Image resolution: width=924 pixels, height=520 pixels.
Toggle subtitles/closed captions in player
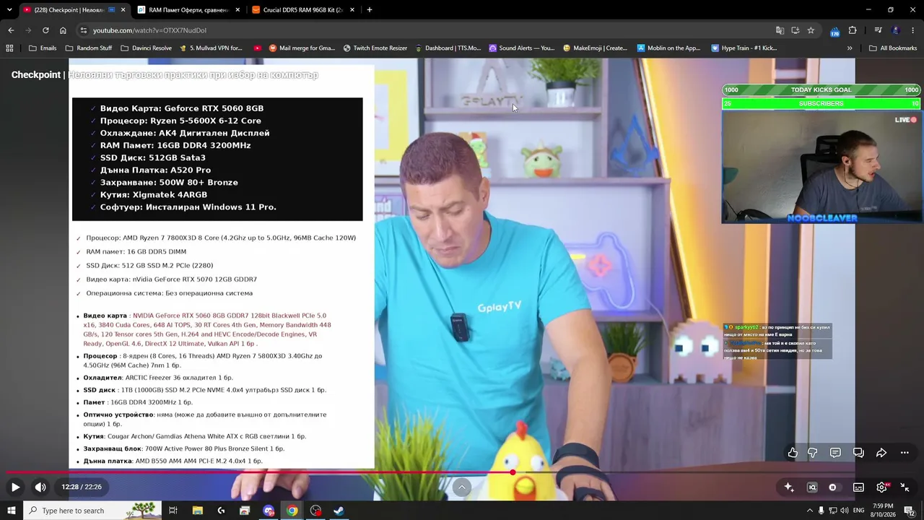pyautogui.click(x=858, y=487)
